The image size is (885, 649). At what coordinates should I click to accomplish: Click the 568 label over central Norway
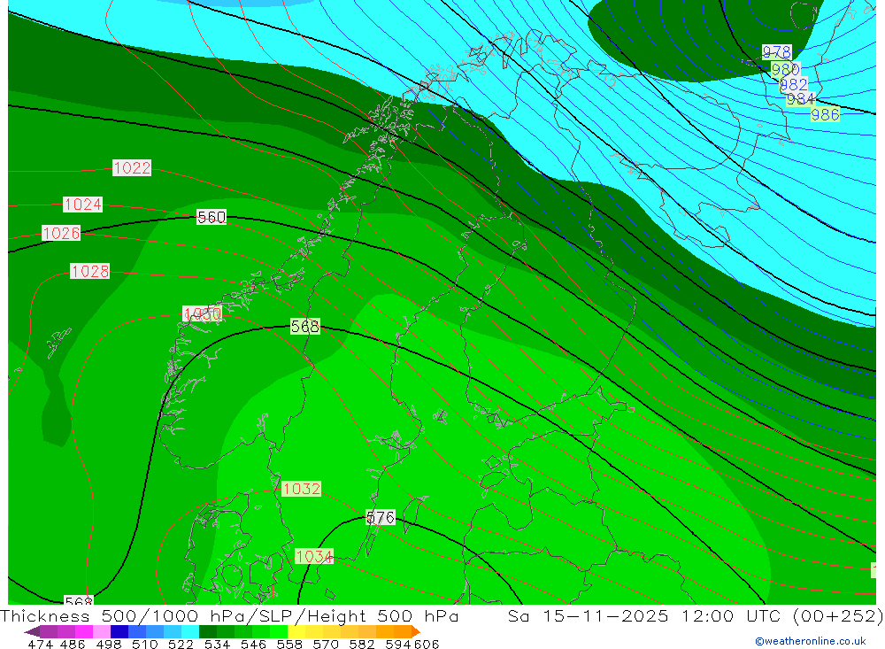tap(305, 326)
